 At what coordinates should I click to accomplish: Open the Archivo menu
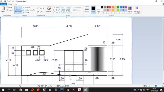click(3, 4)
